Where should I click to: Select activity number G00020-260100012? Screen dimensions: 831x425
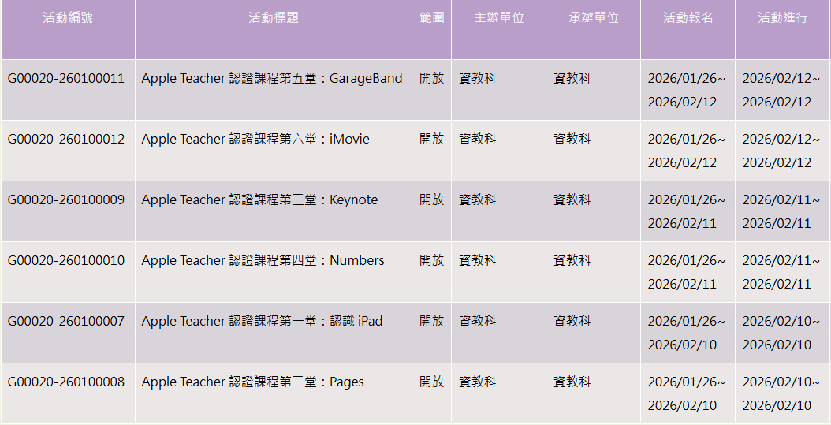coord(66,139)
